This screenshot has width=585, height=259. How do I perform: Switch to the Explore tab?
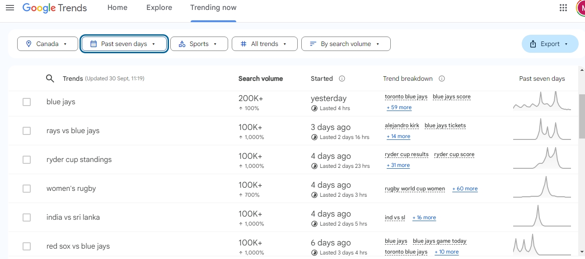(159, 8)
